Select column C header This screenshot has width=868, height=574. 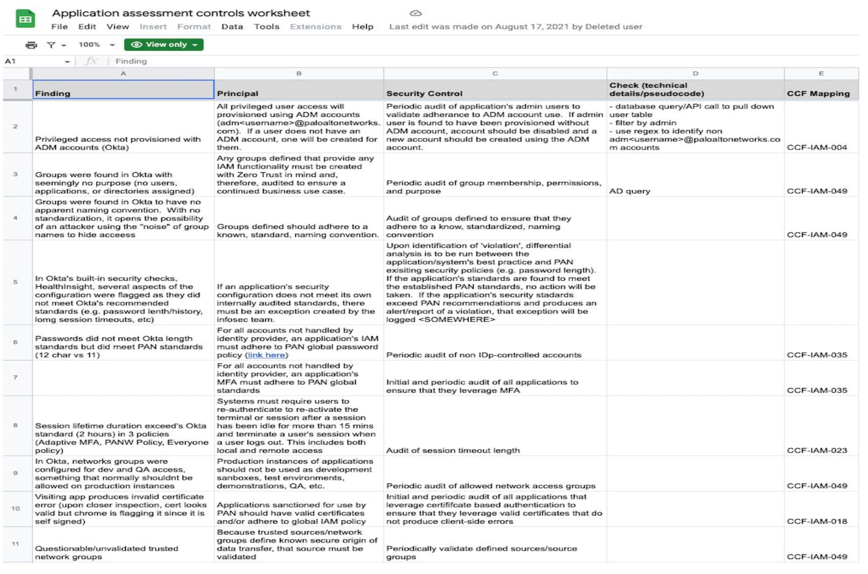pos(495,73)
